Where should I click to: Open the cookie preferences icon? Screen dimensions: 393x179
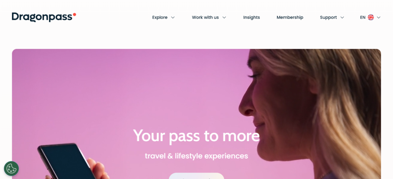[11, 169]
